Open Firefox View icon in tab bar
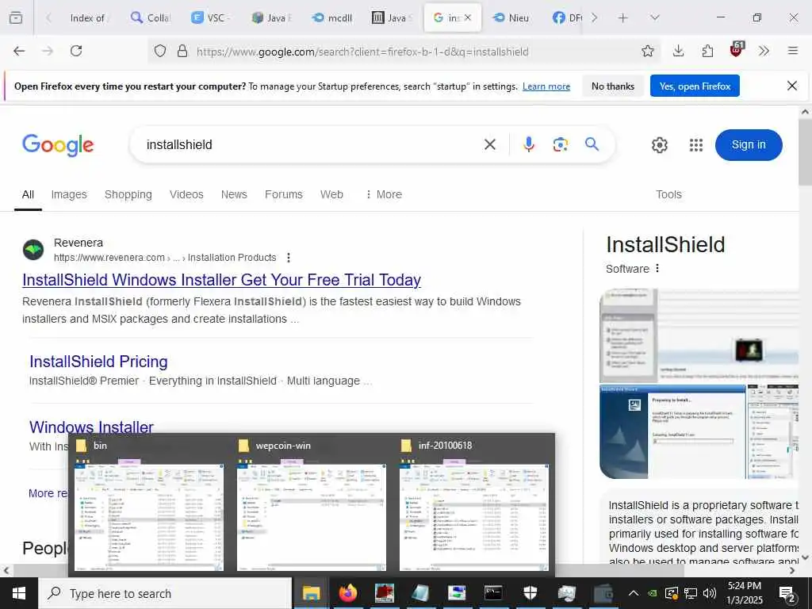Screen dimensions: 812x609 click(16, 18)
